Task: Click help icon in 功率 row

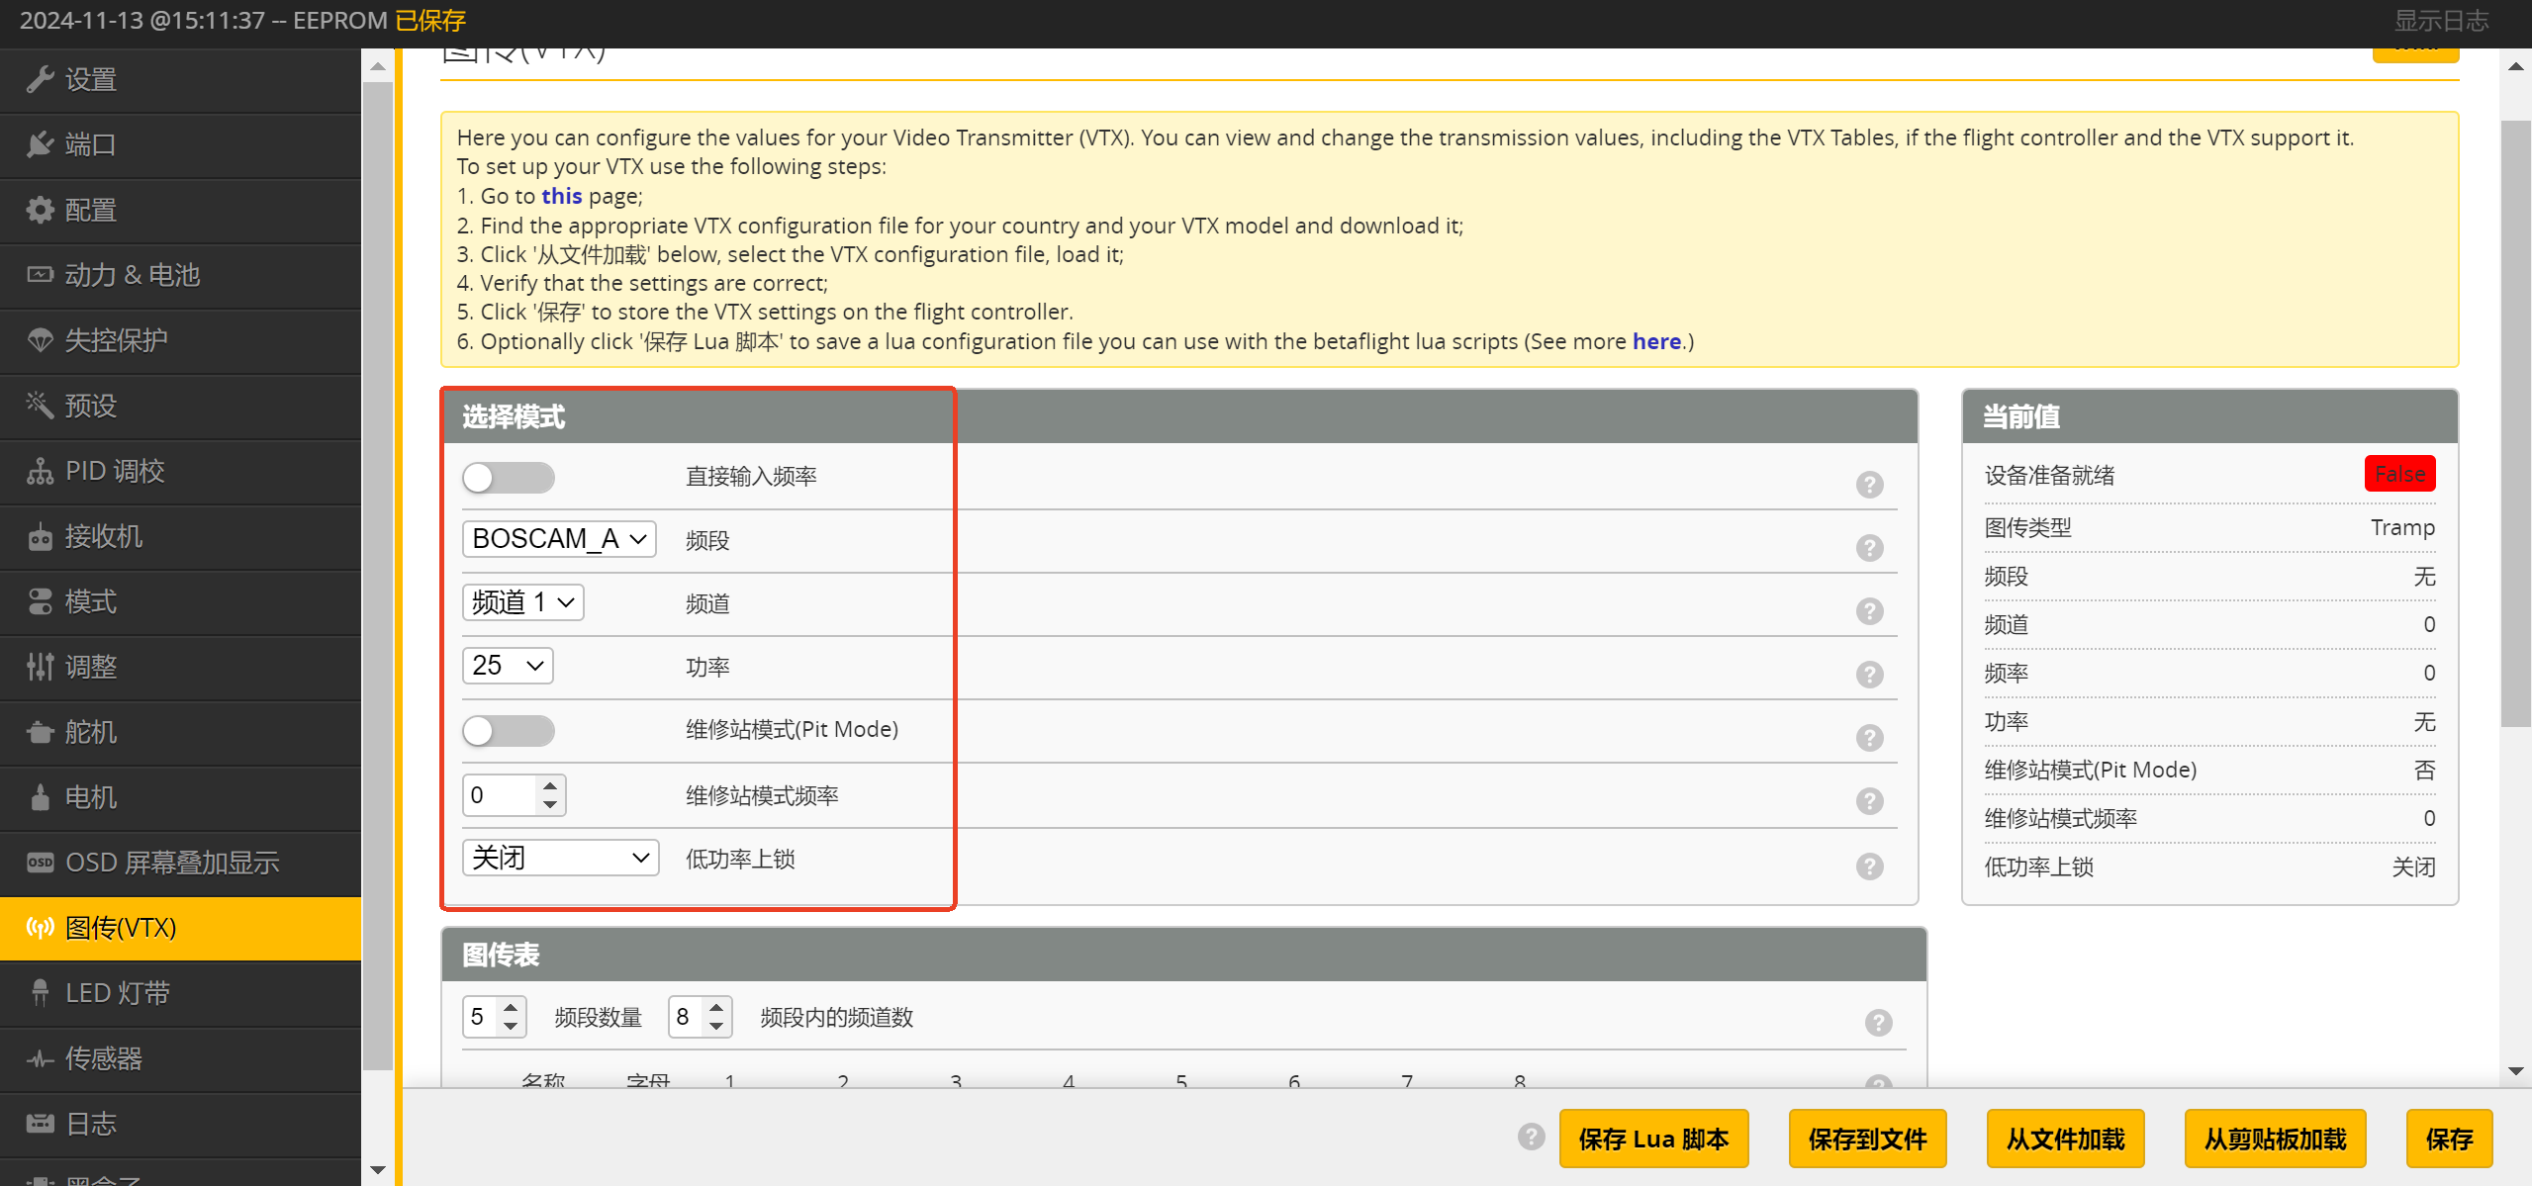Action: (x=1869, y=675)
